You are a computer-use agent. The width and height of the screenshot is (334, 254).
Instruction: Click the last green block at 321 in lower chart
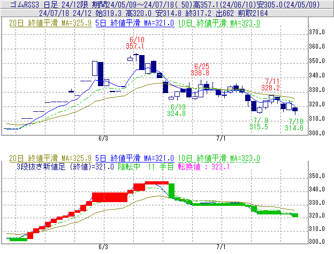coord(295,215)
